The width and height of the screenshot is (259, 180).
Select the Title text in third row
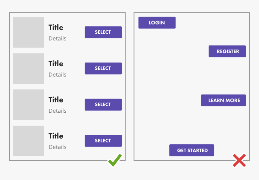coord(56,100)
